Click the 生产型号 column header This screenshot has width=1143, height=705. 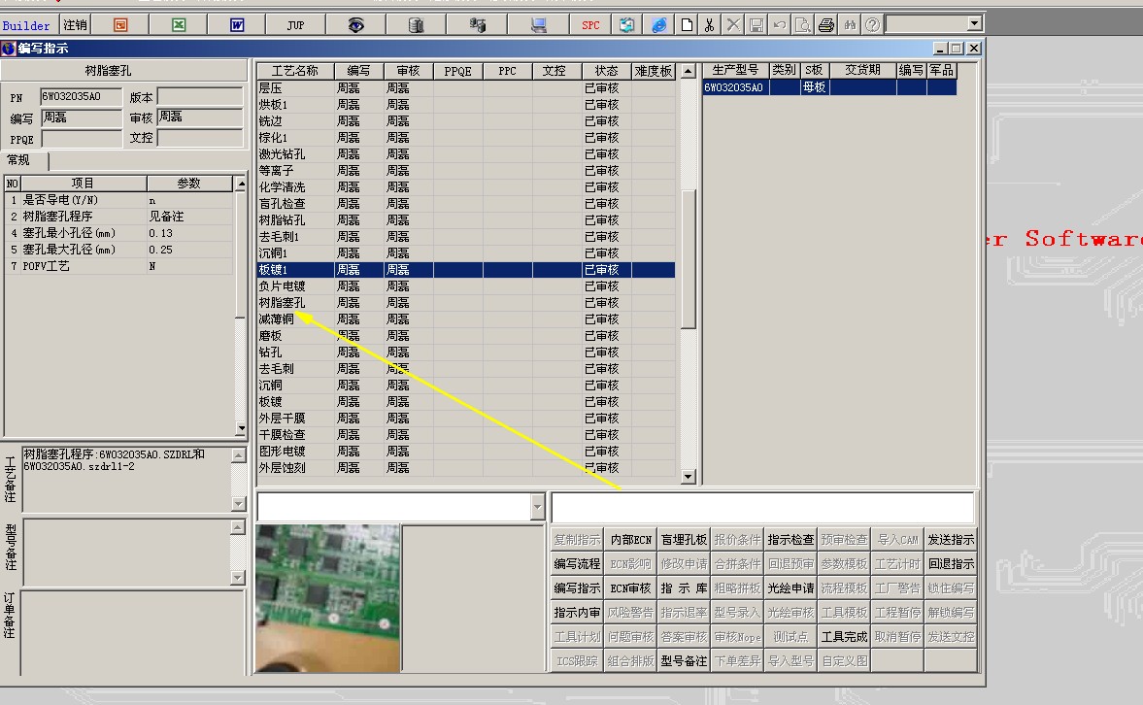[x=735, y=70]
